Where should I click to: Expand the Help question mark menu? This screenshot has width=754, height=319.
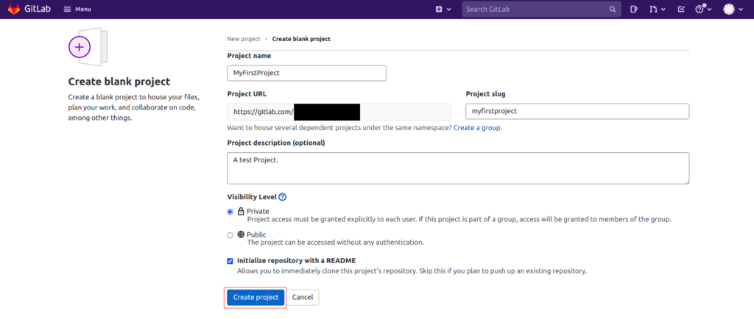click(702, 9)
